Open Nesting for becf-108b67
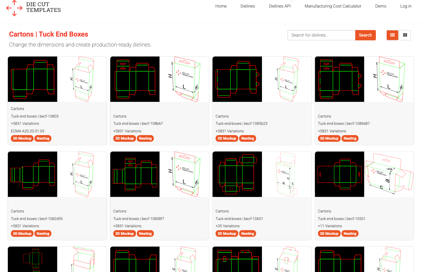This screenshot has height=272, width=423. click(x=145, y=138)
